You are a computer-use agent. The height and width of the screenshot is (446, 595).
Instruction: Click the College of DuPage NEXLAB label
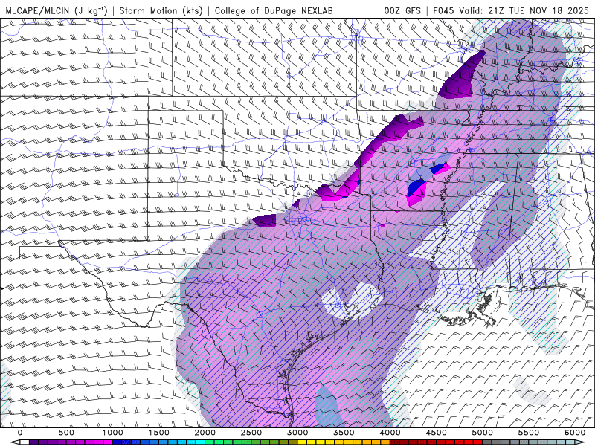click(274, 10)
